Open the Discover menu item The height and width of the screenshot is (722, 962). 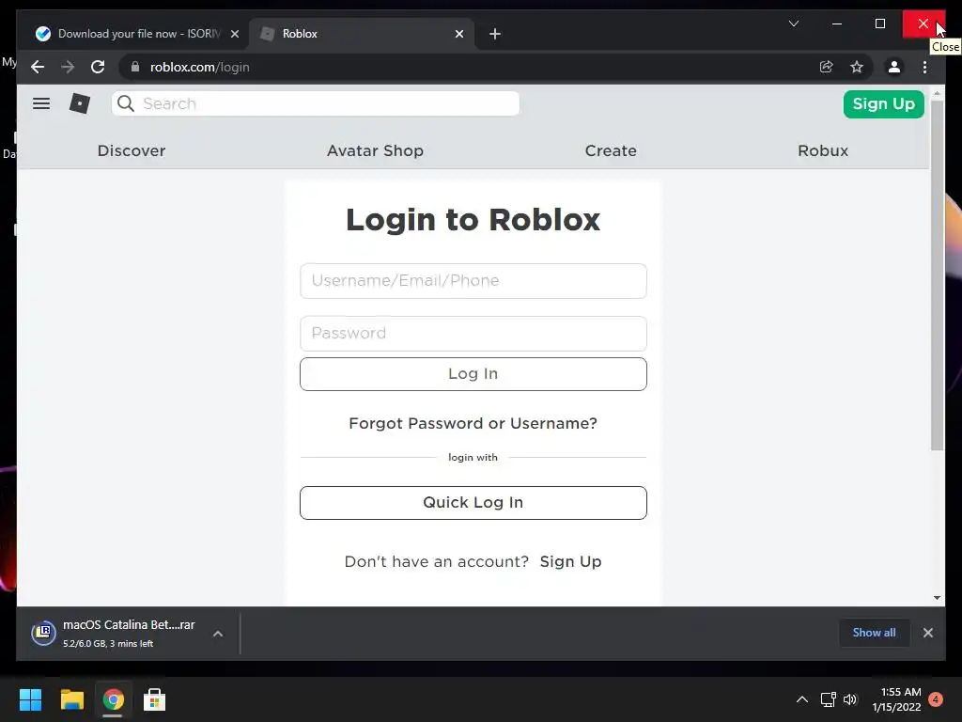click(x=132, y=150)
